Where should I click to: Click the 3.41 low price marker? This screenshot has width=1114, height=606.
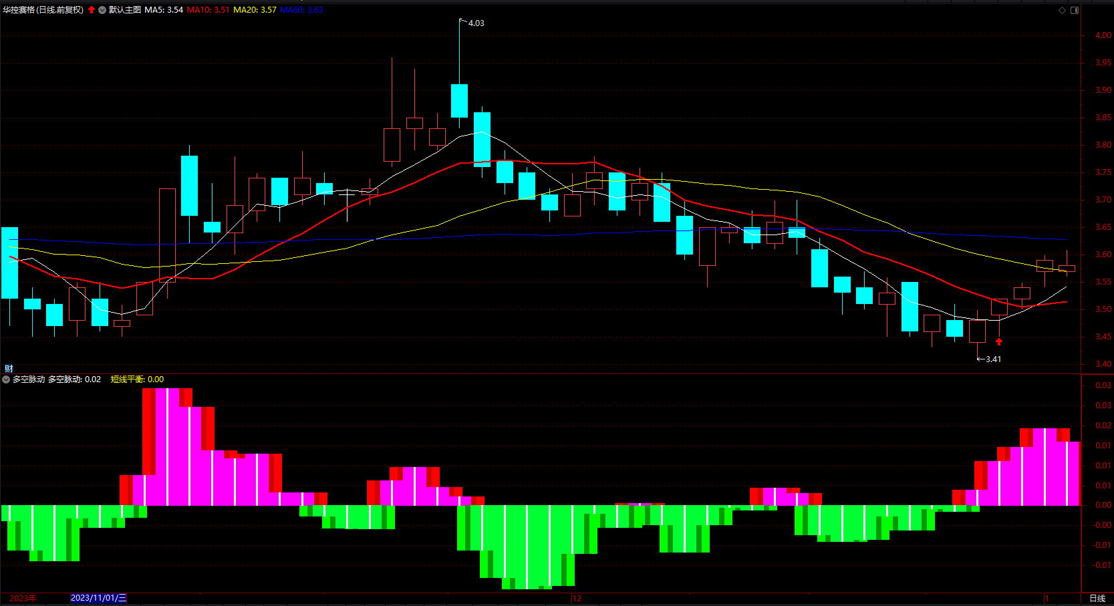pyautogui.click(x=993, y=359)
